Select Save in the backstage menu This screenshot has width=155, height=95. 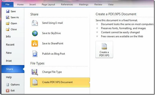(13, 11)
